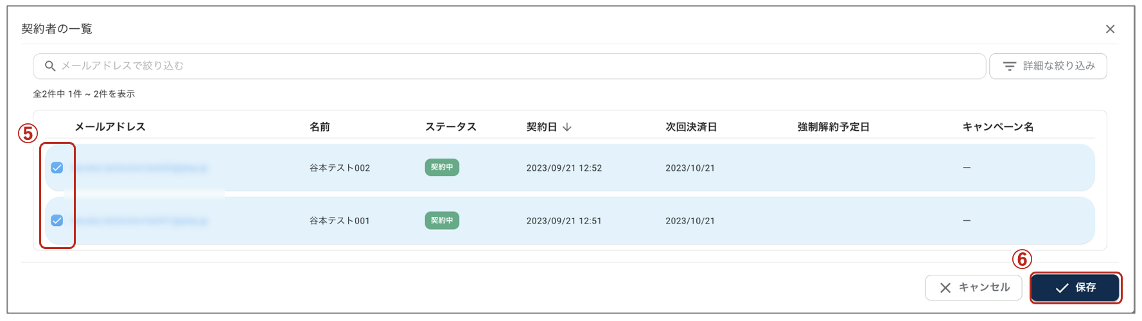This screenshot has height=321, width=1142.
Task: Uncheck the checkbox for 谷本テスト001 row
Action: [57, 220]
